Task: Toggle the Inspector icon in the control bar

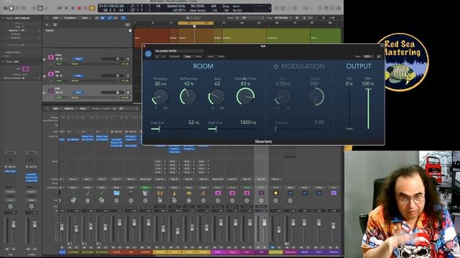Action: pyautogui.click(x=11, y=8)
